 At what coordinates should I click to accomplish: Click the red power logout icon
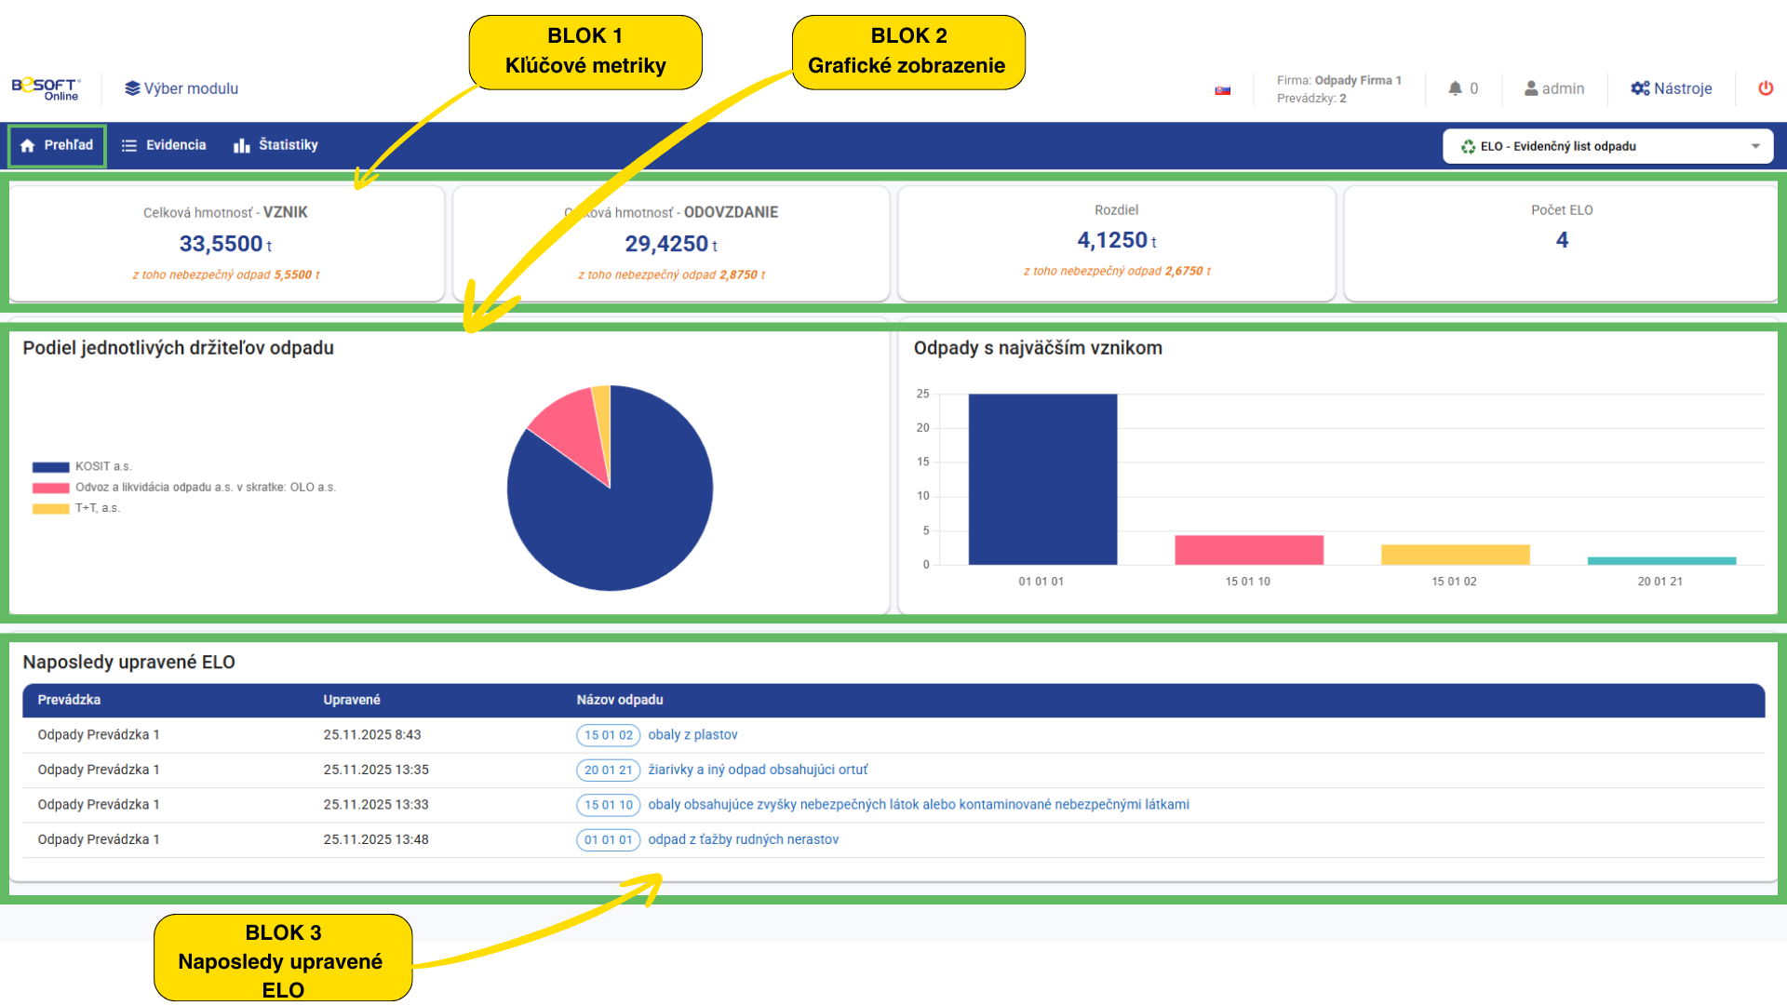[x=1766, y=88]
